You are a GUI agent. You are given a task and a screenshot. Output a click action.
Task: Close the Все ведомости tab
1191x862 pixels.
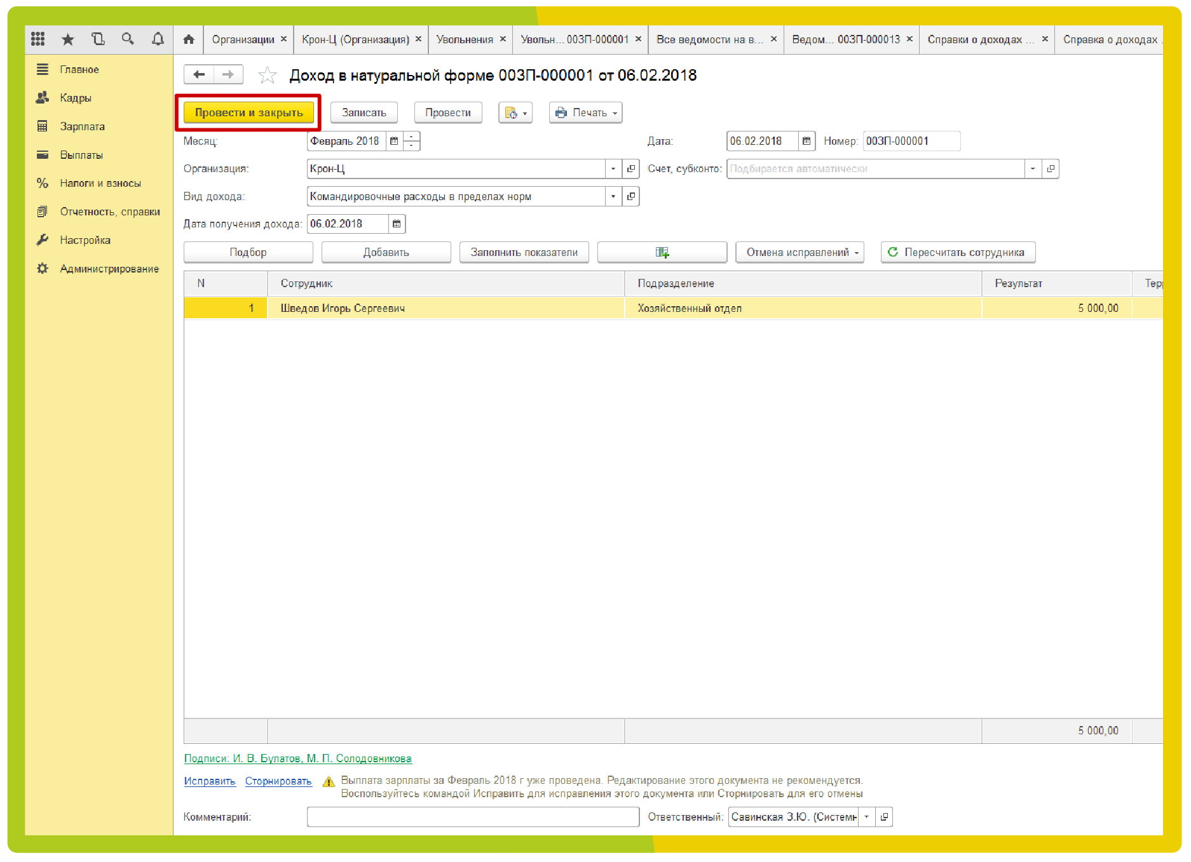click(x=773, y=39)
